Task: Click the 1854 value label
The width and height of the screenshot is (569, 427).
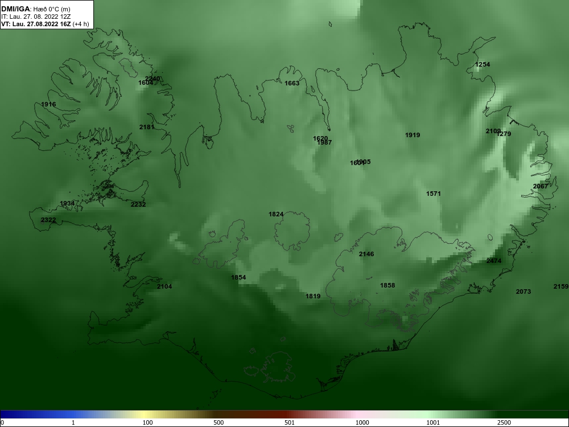Action: [x=238, y=277]
